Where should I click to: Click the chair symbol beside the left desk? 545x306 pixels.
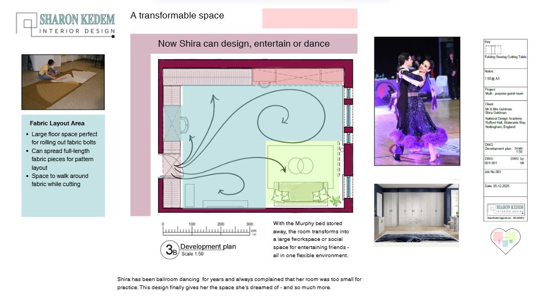pos(184,125)
